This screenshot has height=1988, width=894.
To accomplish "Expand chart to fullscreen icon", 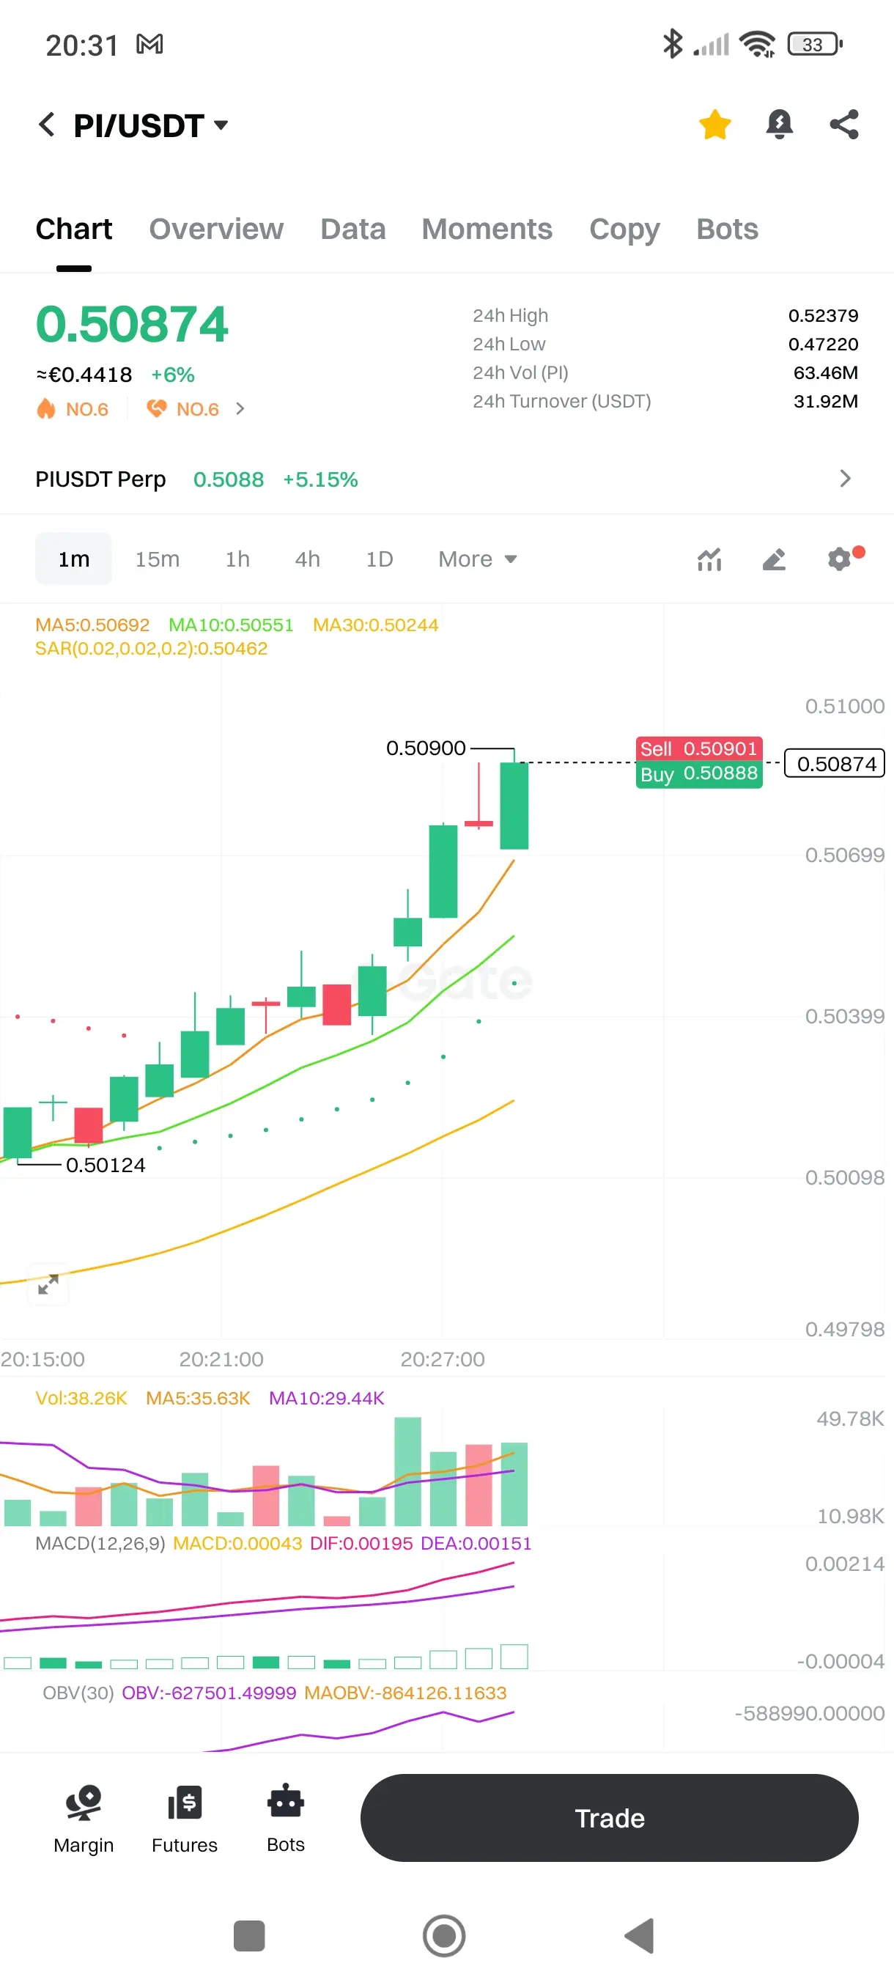I will 48,1284.
